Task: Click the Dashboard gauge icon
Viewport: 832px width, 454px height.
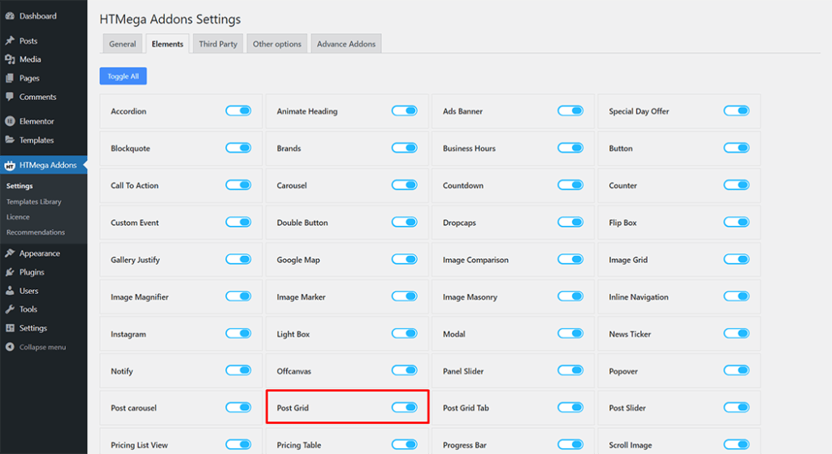Action: 10,16
